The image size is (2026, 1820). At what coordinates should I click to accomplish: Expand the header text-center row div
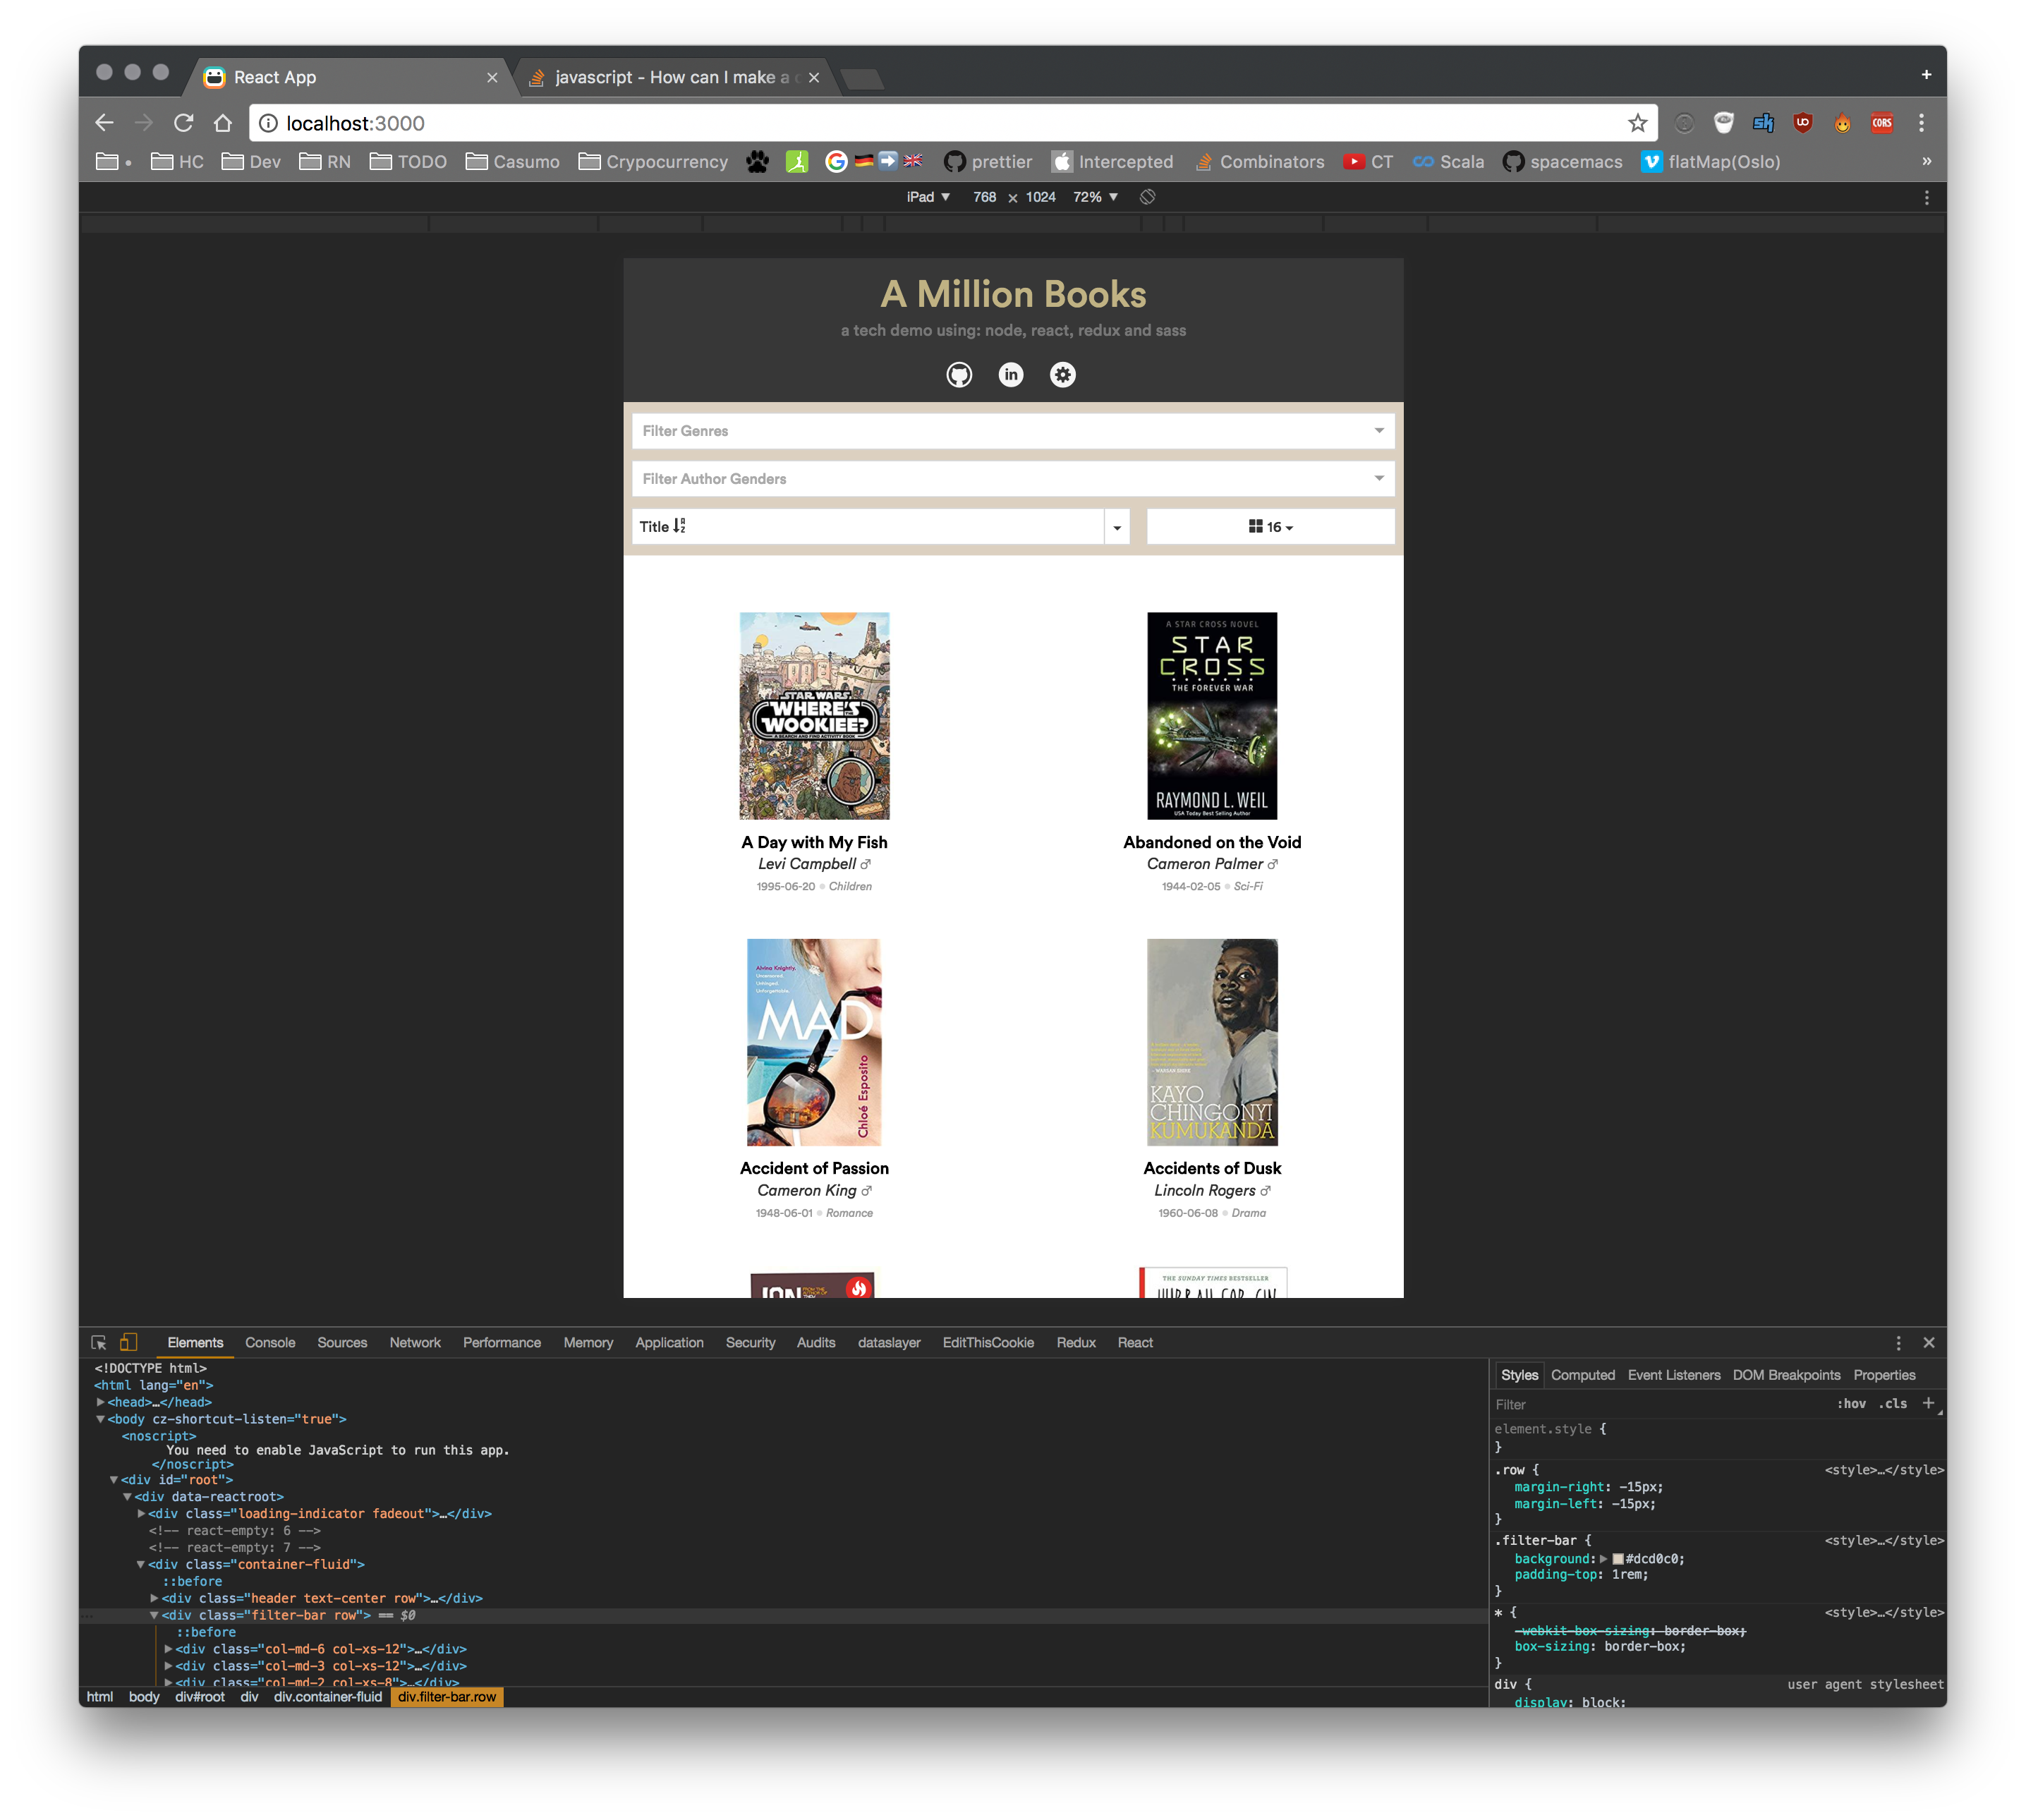155,1598
